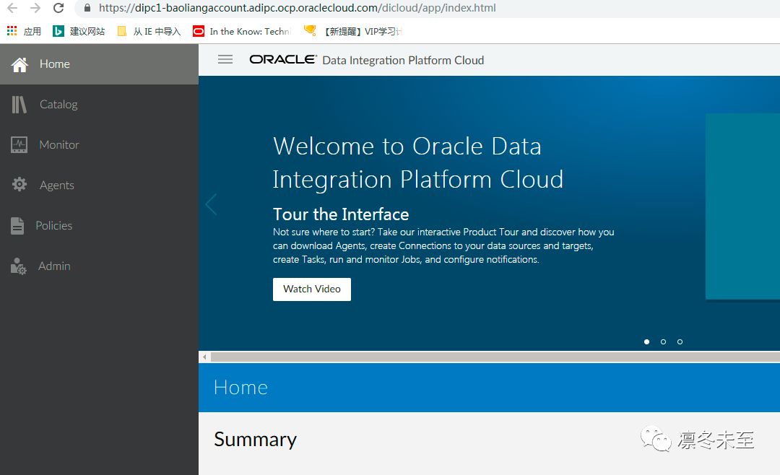
Task: Reload the page with refresh icon
Action: point(58,8)
